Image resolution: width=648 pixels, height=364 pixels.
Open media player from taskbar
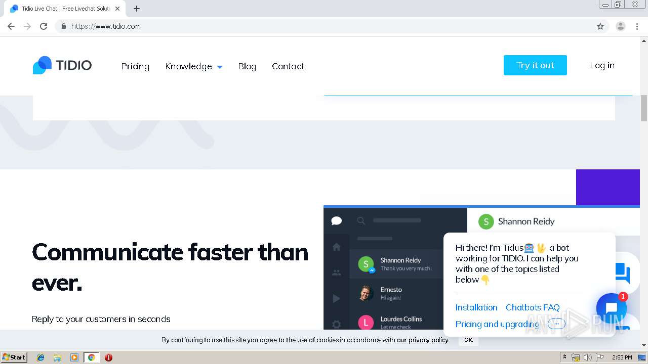[74, 357]
